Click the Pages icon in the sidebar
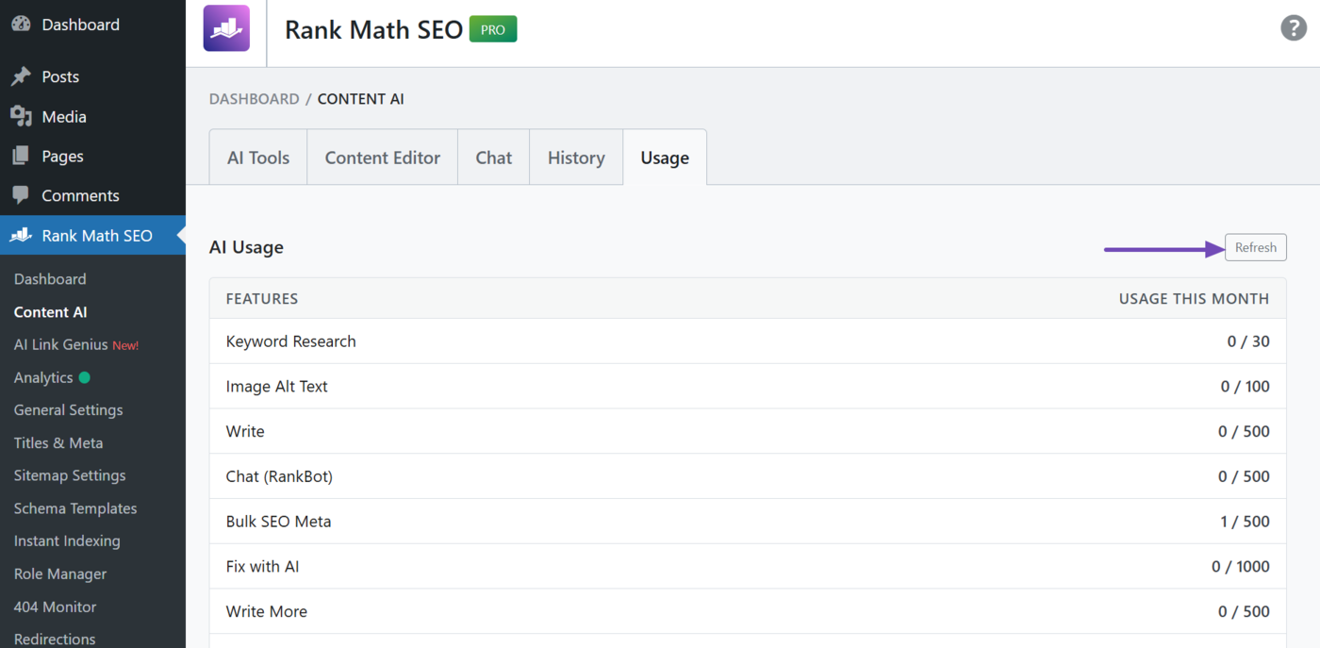This screenshot has width=1320, height=648. tap(21, 157)
